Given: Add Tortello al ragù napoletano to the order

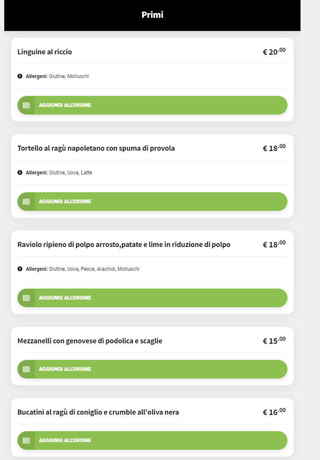Looking at the screenshot, I should 152,202.
